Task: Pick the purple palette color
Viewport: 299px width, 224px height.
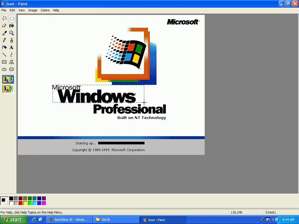Action: (x=44, y=198)
